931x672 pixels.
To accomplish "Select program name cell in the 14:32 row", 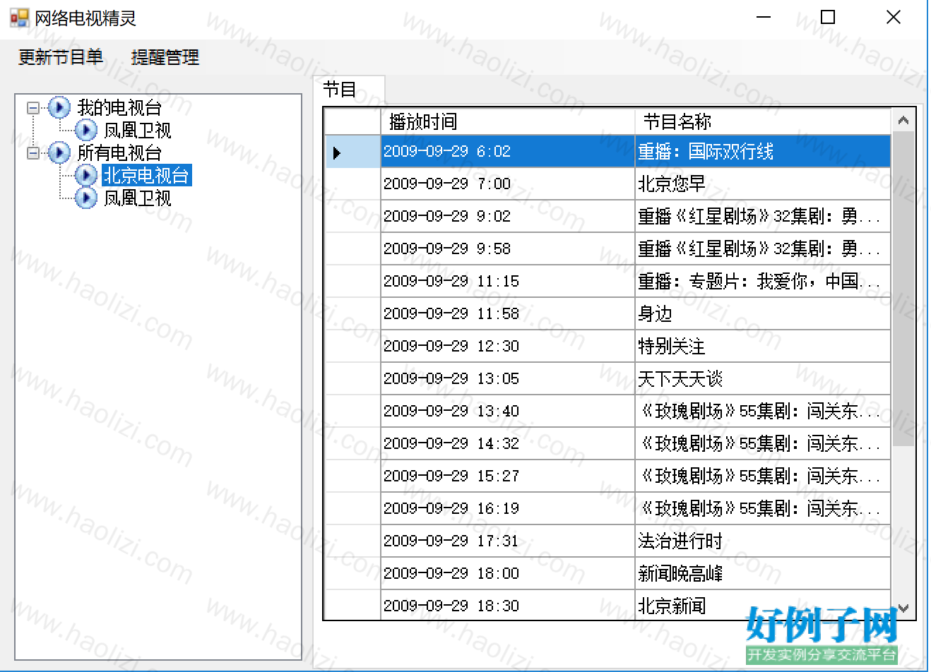I will pyautogui.click(x=763, y=443).
